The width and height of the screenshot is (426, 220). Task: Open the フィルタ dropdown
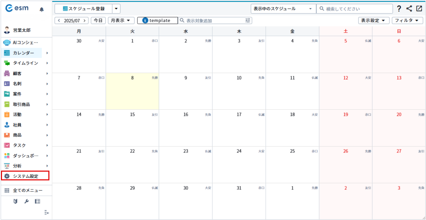click(407, 20)
